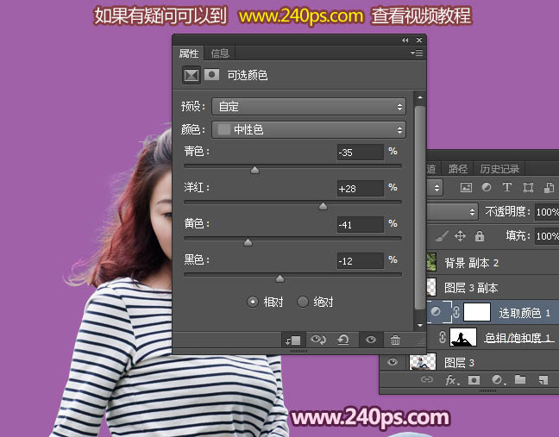The image size is (559, 437).
Task: Select the 相对 radio option
Action: pos(253,302)
